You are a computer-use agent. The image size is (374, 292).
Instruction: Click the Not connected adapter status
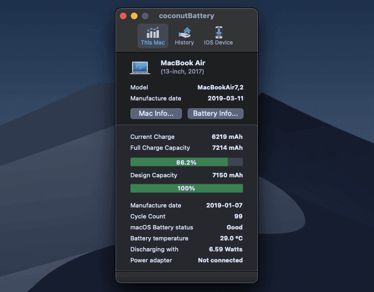pyautogui.click(x=221, y=260)
